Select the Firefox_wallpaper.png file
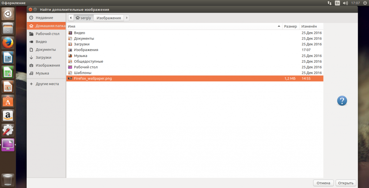 (x=93, y=79)
